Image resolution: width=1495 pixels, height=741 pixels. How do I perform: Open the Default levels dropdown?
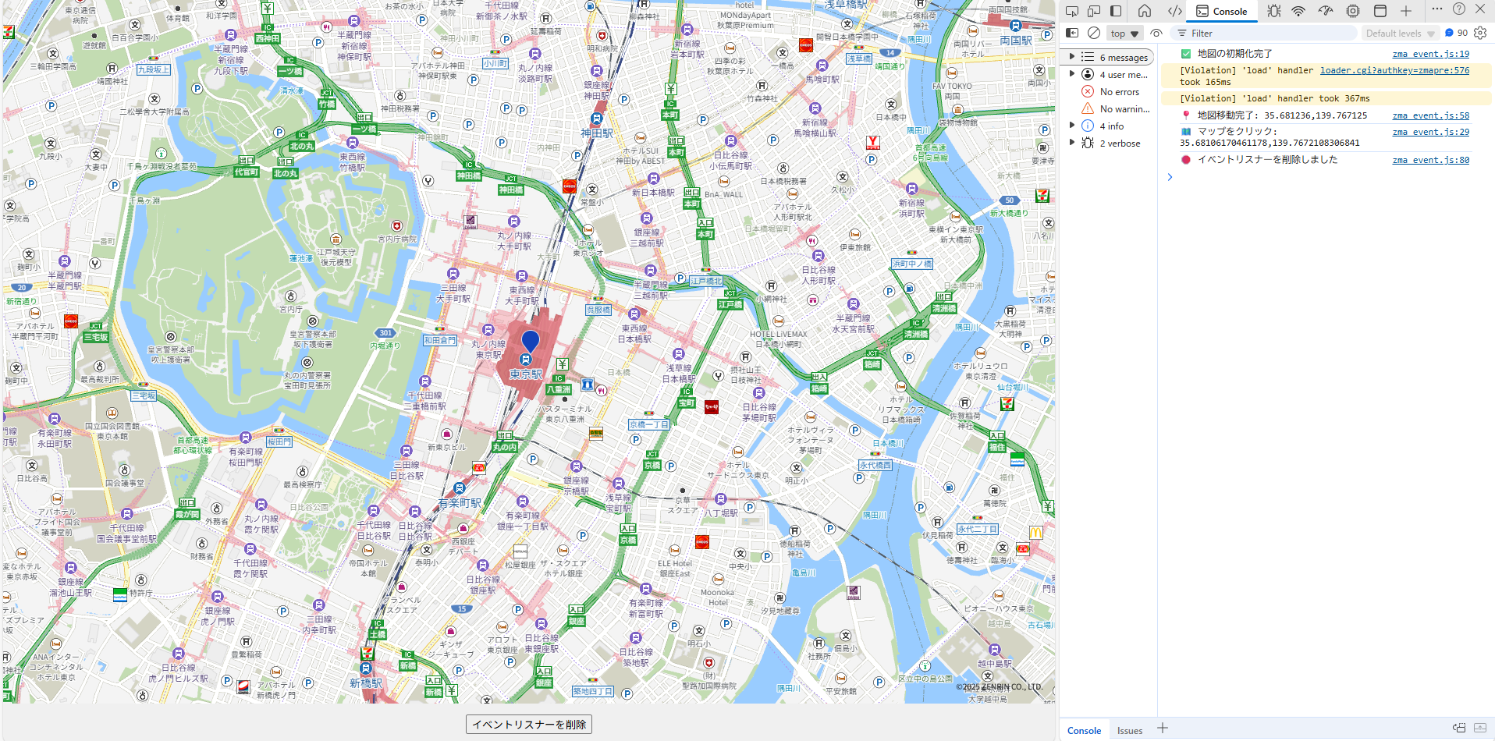tap(1399, 33)
